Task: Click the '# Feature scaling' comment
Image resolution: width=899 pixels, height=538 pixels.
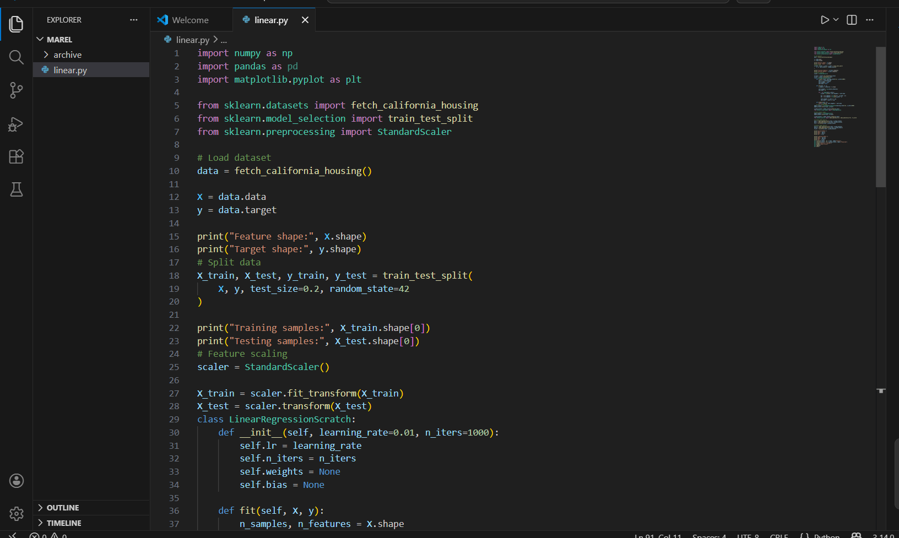Action: 242,354
